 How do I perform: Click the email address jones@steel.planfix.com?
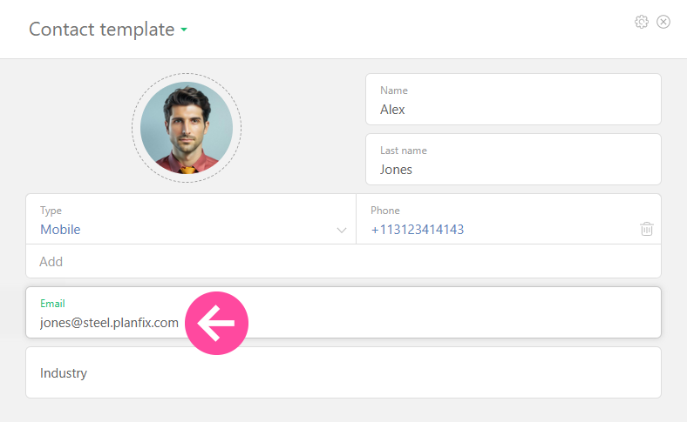point(109,322)
